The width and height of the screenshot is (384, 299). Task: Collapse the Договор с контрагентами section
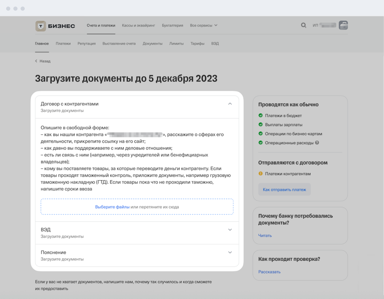(x=230, y=104)
